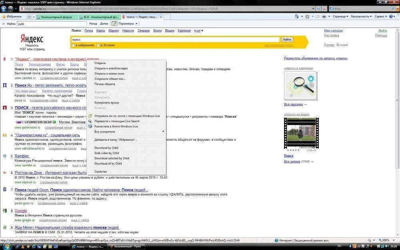Viewport: 400px width, 250px height.
Task: Click the email icon beside 'Отправить по эл. почте'
Action: (x=90, y=116)
